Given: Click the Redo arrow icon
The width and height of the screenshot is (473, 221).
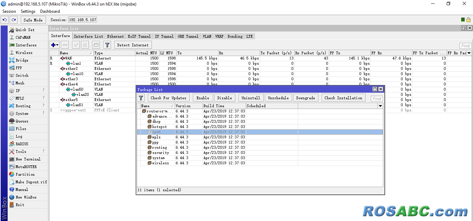Looking at the screenshot, I should pos(14,20).
